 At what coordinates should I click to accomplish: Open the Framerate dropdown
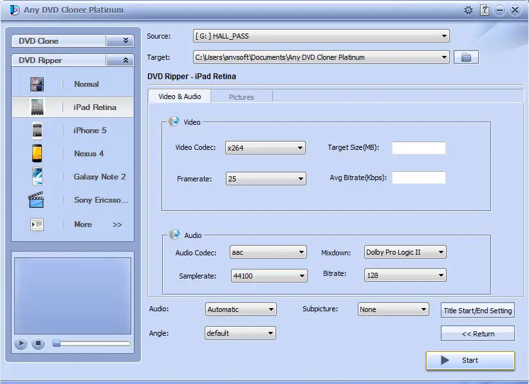(x=266, y=179)
